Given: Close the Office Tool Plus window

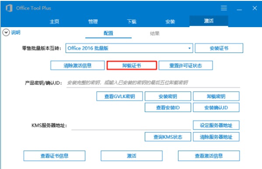Looking at the screenshot, I should [x=255, y=8].
